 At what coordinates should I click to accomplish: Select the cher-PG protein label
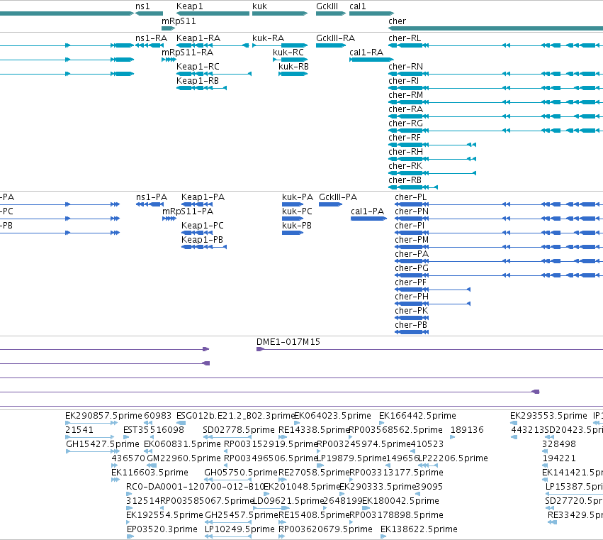click(x=412, y=268)
